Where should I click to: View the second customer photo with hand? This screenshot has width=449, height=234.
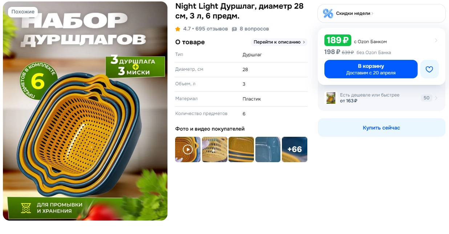click(x=215, y=149)
